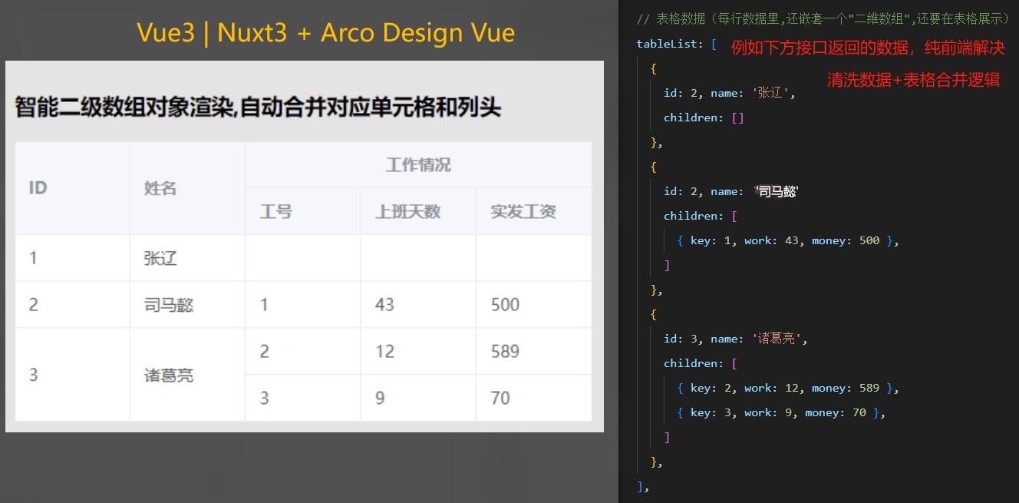Click the name value 诸葛亮 in code
This screenshot has height=503, width=1019.
coord(778,338)
